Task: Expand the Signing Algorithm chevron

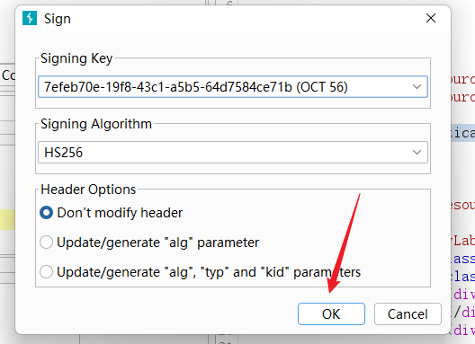Action: click(x=417, y=152)
